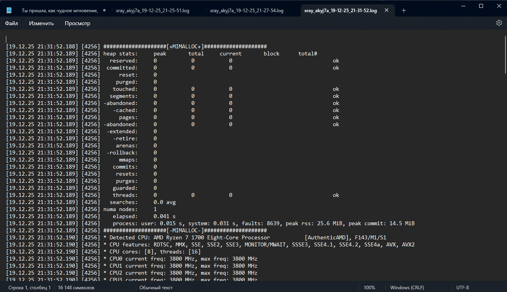507x292 pixels.
Task: Switch to the xray 21-27-54.log tab
Action: pyautogui.click(x=247, y=11)
